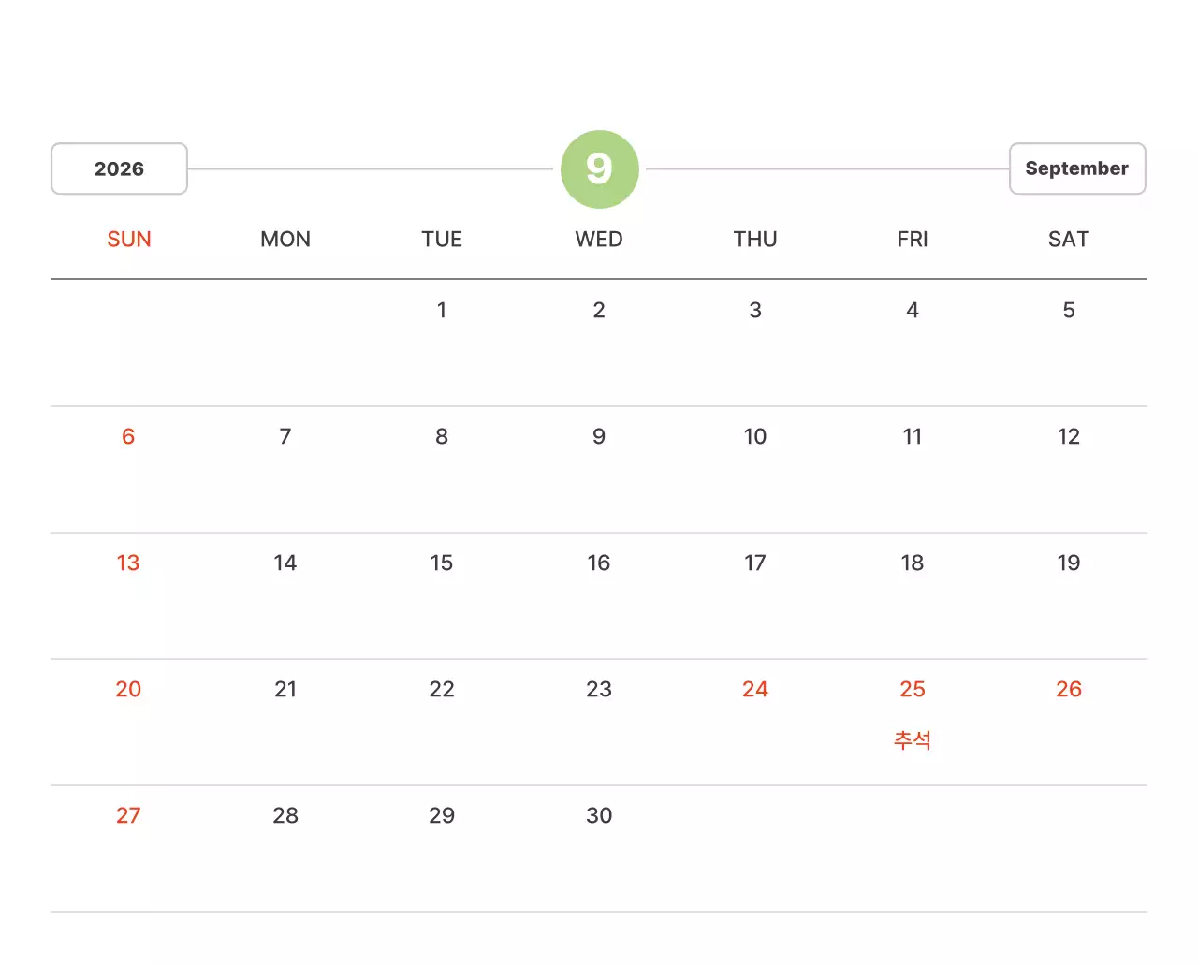Viewport: 1198px width, 965px height.
Task: Open the September month selector
Action: click(x=1076, y=169)
